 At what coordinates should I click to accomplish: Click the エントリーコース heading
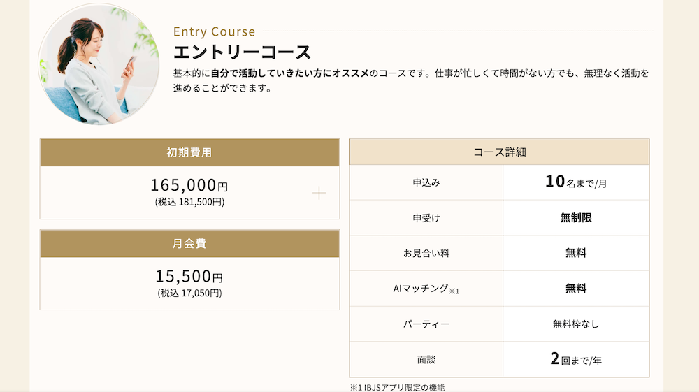point(242,52)
